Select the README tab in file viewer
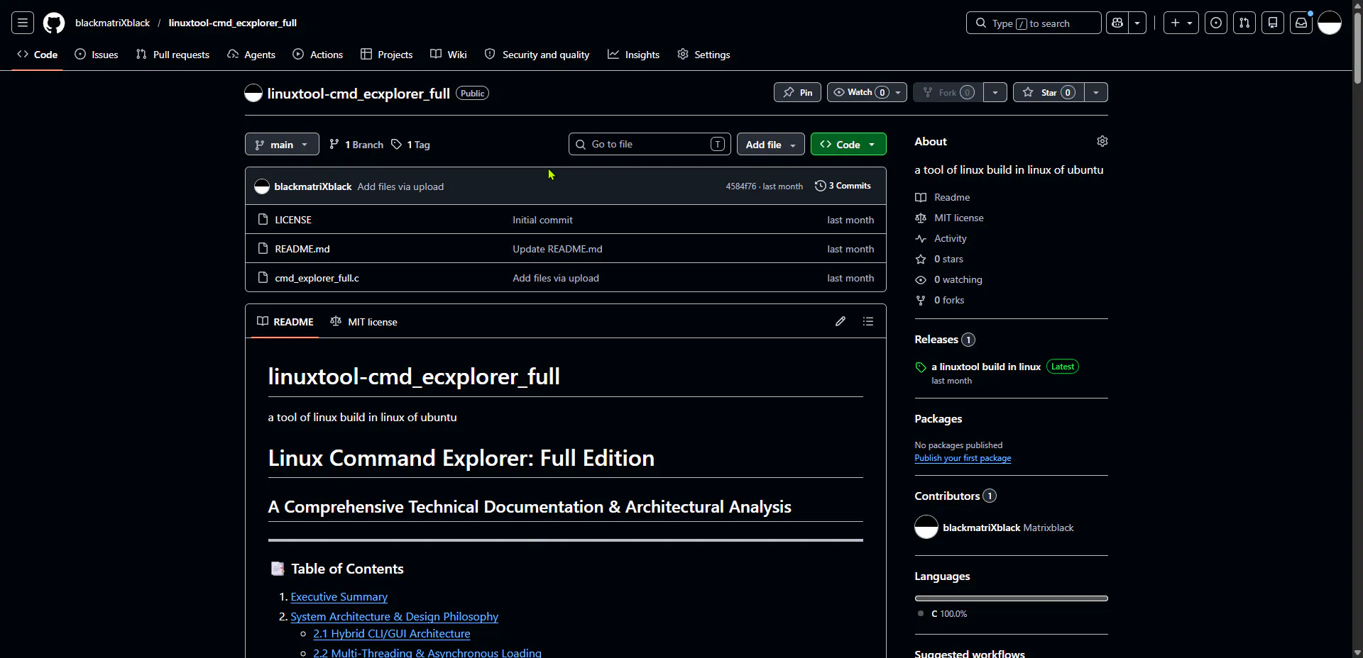Viewport: 1363px width, 658px height. click(285, 322)
